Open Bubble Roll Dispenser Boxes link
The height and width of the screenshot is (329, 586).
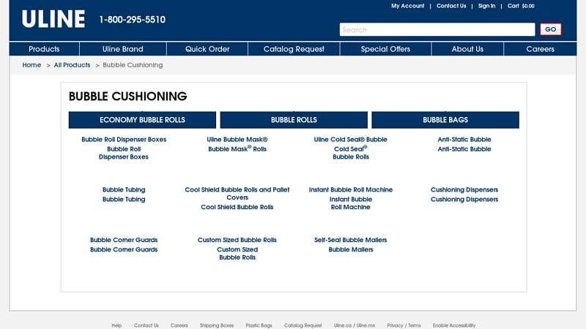coord(124,140)
